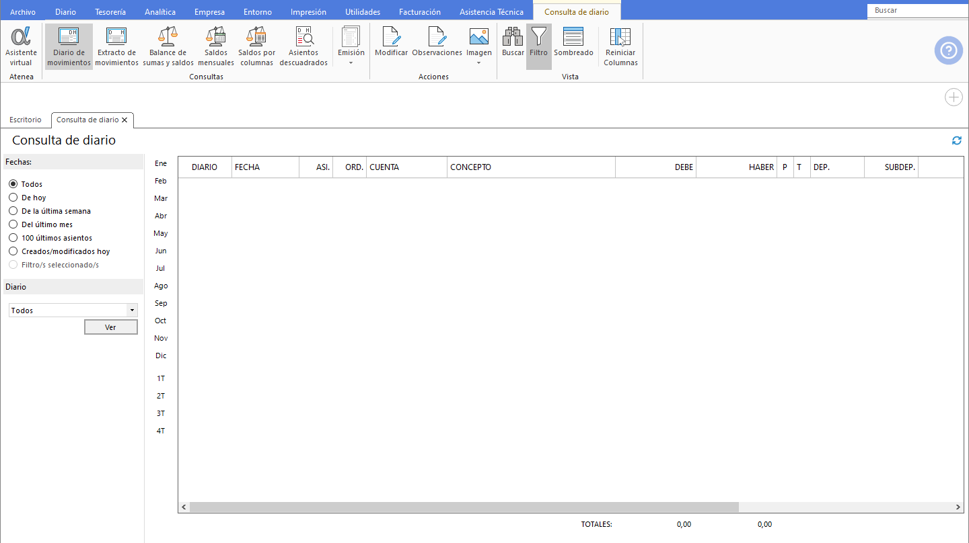Open the Analítica ribbon tab
This screenshot has height=543, width=969.
pos(160,11)
